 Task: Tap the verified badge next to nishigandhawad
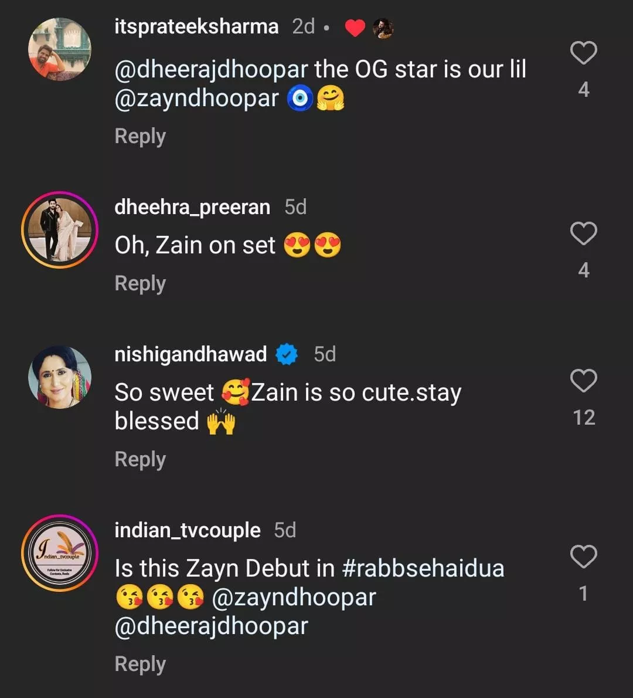(287, 354)
